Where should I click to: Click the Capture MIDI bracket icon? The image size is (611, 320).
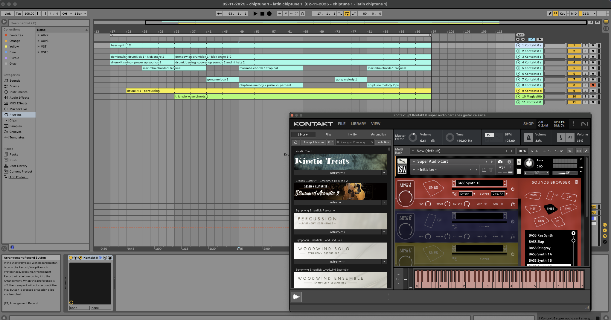click(297, 13)
